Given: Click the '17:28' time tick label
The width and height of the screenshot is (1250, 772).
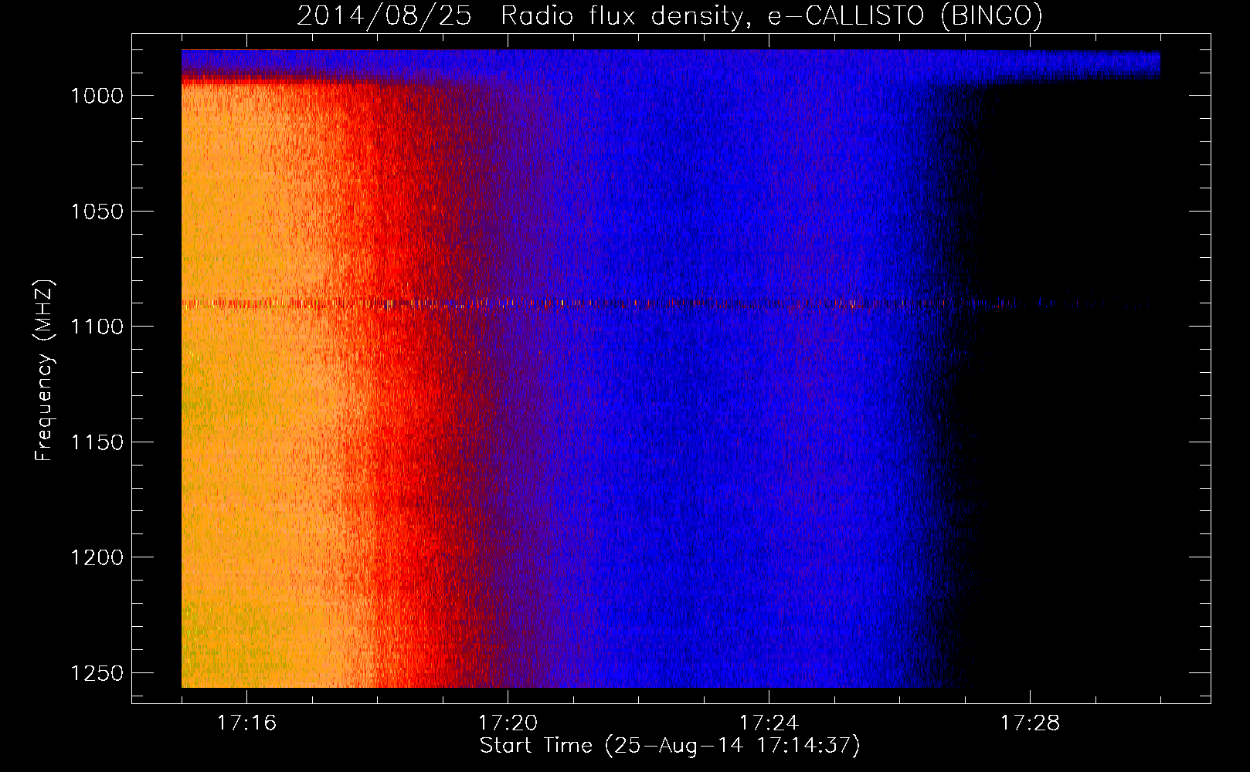Looking at the screenshot, I should click(x=1030, y=723).
